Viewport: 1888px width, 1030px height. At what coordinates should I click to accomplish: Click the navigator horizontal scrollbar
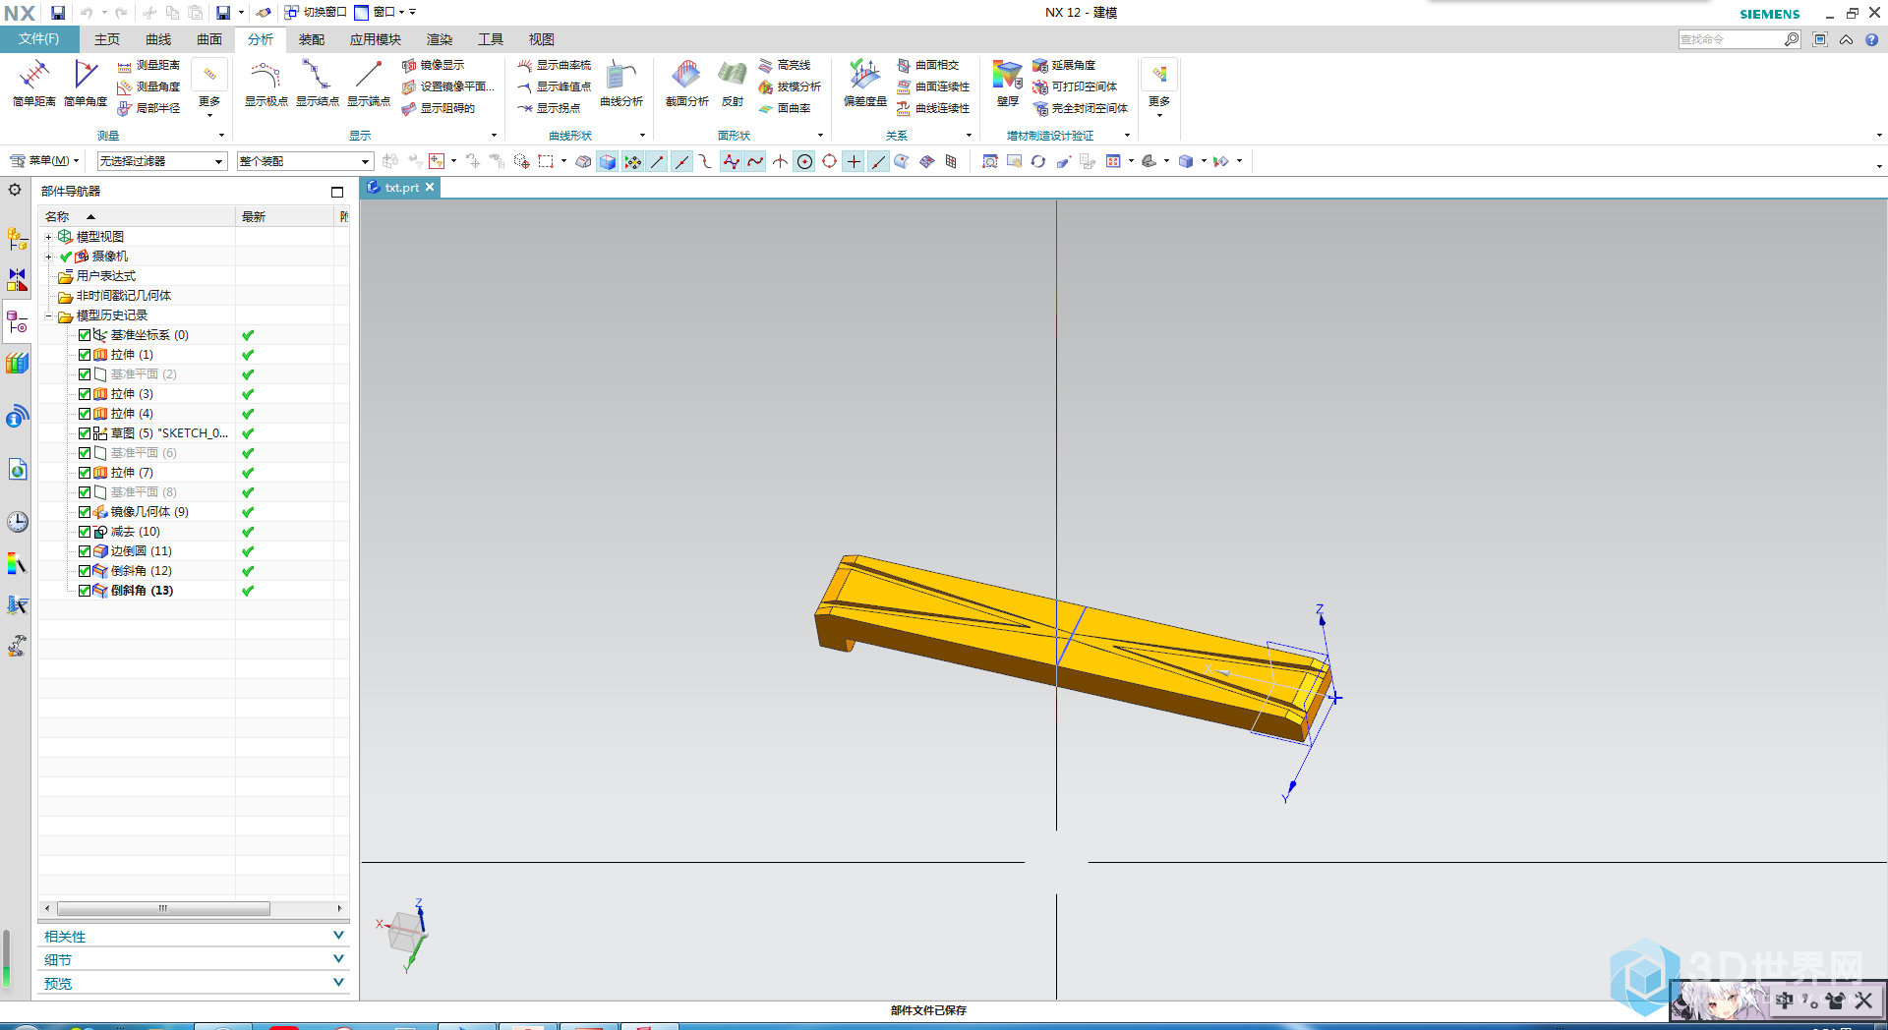click(x=163, y=909)
